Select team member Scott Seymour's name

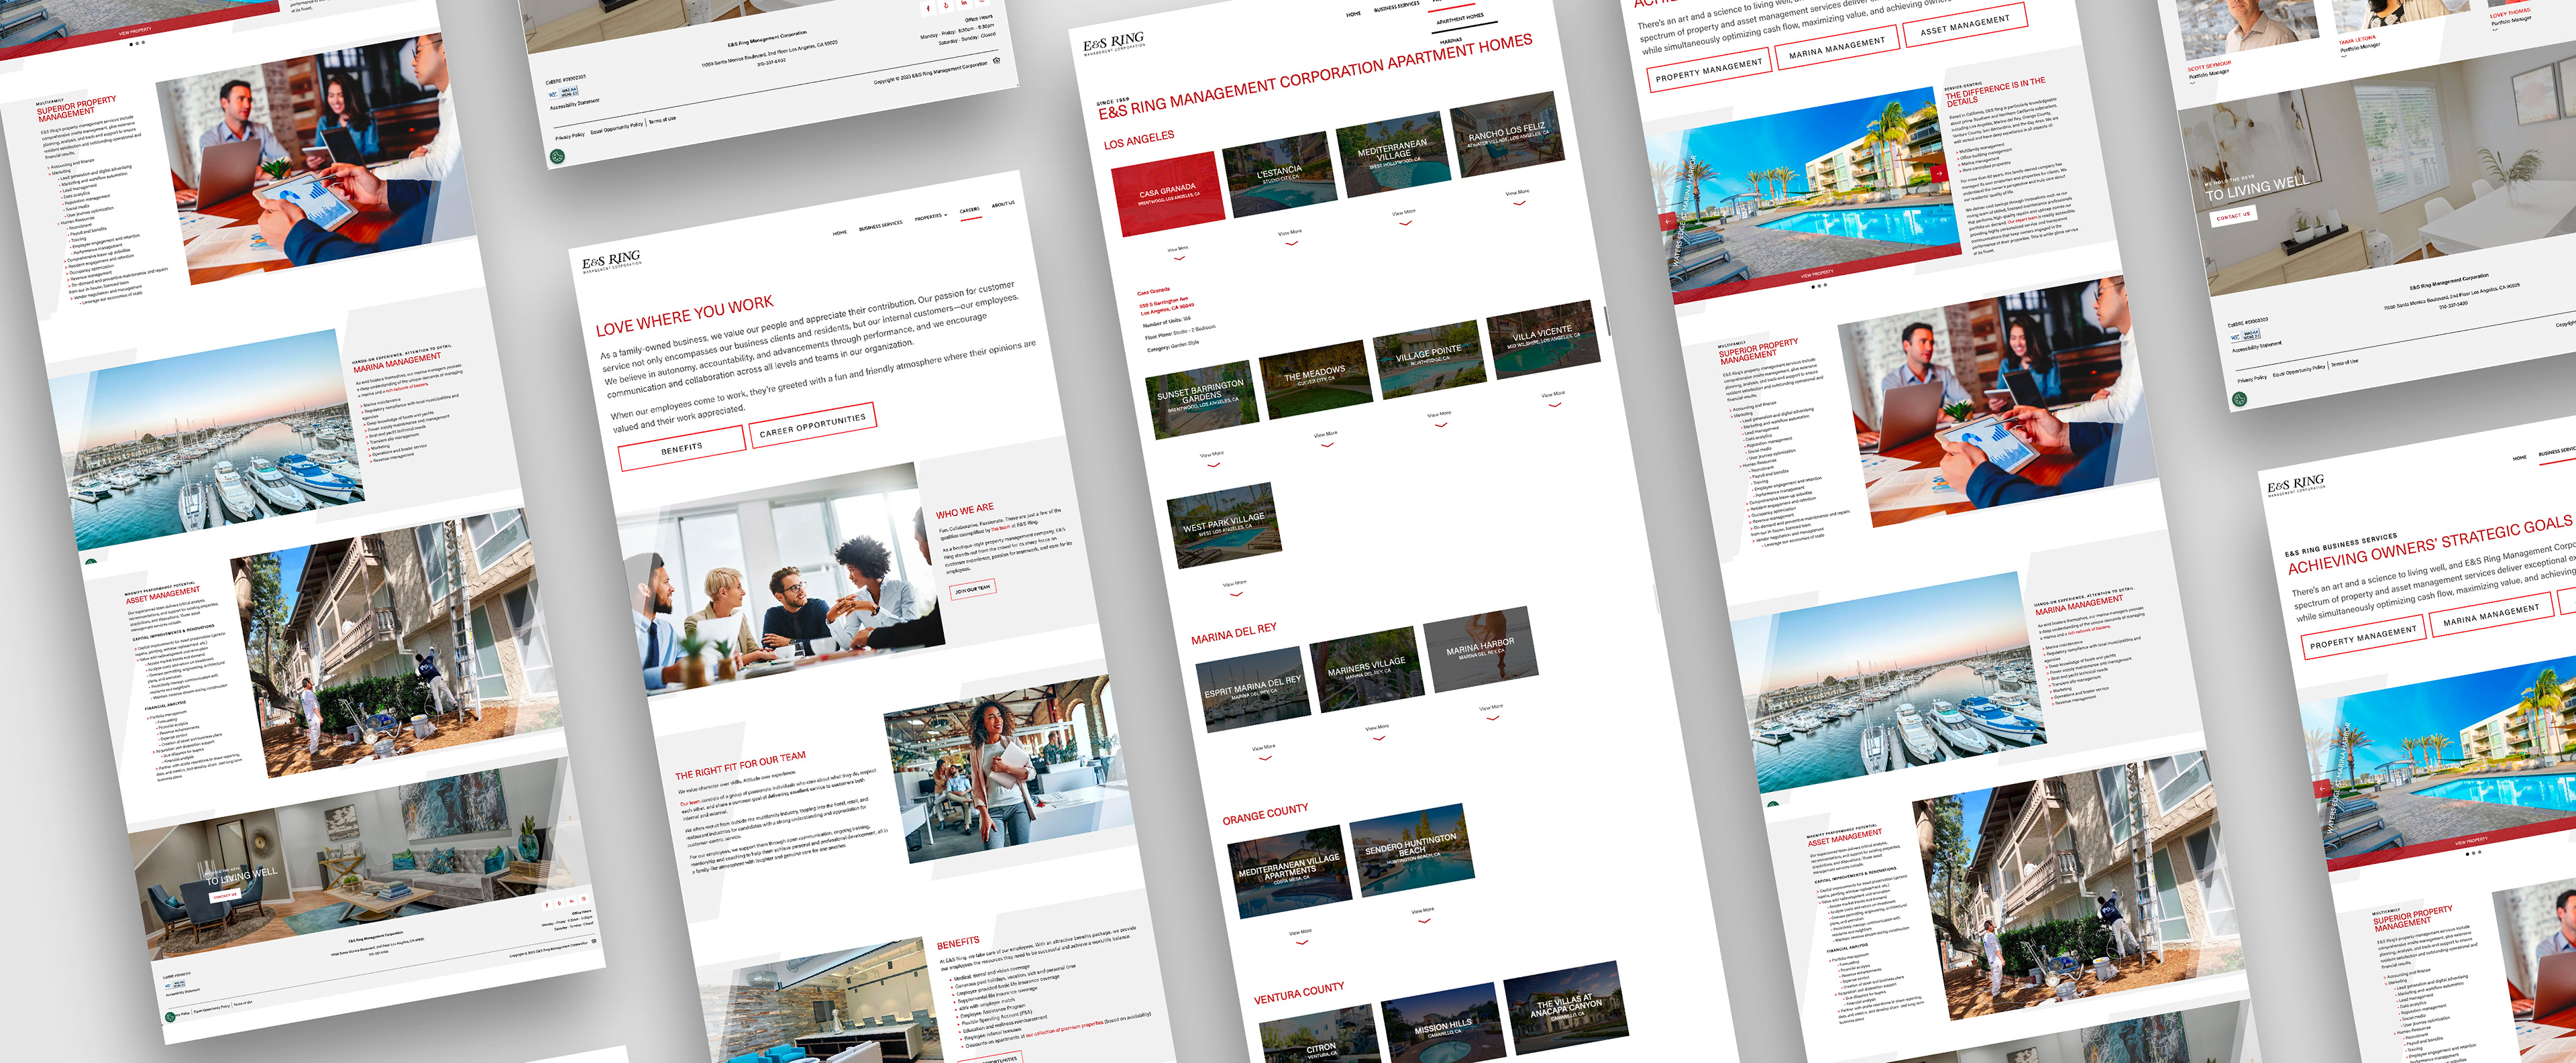click(2210, 66)
